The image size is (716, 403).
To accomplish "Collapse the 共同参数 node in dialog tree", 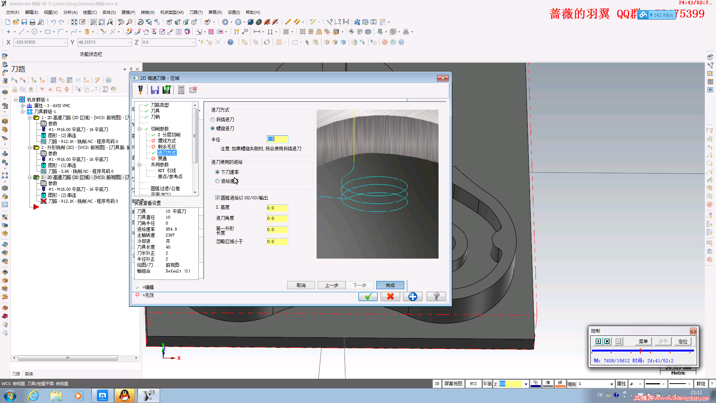I will click(139, 165).
